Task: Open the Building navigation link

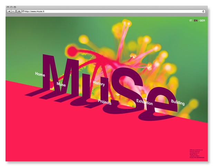Action: 178,102
